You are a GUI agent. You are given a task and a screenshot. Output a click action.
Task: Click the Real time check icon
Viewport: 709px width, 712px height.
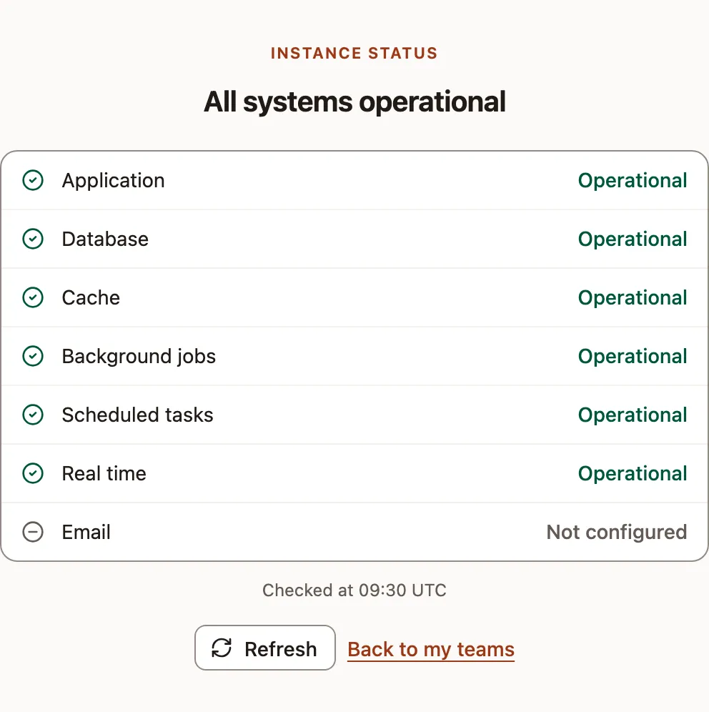click(x=33, y=473)
